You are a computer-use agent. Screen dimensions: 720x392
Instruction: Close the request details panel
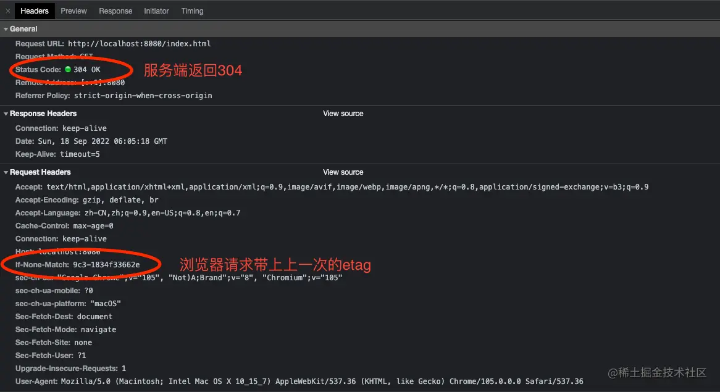pos(8,11)
